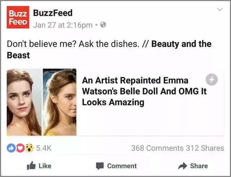The height and width of the screenshot is (177, 231).
Task: Open the Beauty and the Beast link
Action: coord(109,50)
